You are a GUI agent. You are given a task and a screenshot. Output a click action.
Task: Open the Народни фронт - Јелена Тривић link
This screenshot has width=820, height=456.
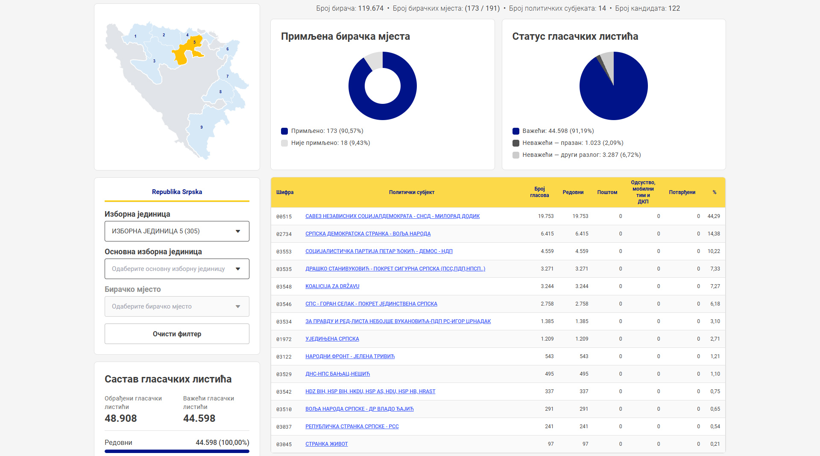[x=350, y=356]
